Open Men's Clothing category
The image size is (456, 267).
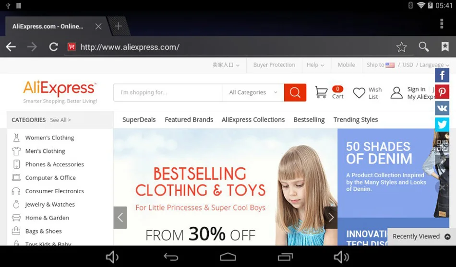45,151
